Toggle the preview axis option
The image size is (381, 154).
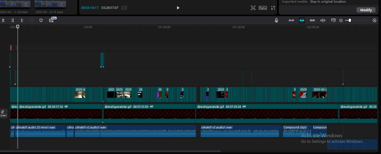(x=323, y=20)
